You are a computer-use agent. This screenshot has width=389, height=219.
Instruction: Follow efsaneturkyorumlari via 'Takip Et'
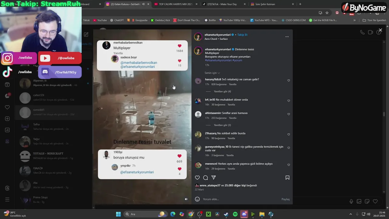pyautogui.click(x=242, y=35)
